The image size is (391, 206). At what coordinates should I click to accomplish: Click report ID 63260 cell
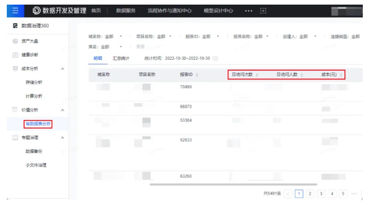186,176
